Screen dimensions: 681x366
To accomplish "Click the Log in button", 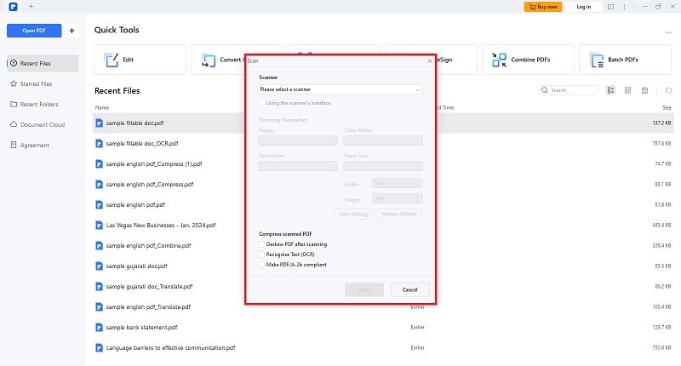I will pyautogui.click(x=584, y=7).
